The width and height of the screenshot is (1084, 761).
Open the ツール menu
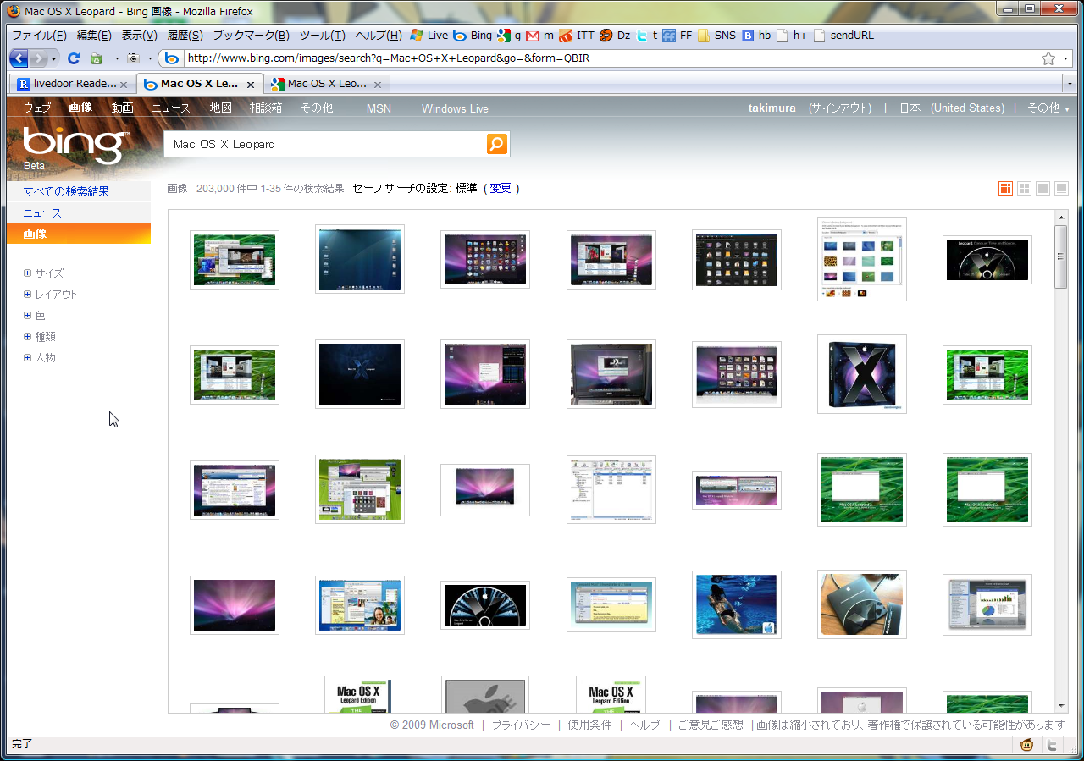(322, 36)
